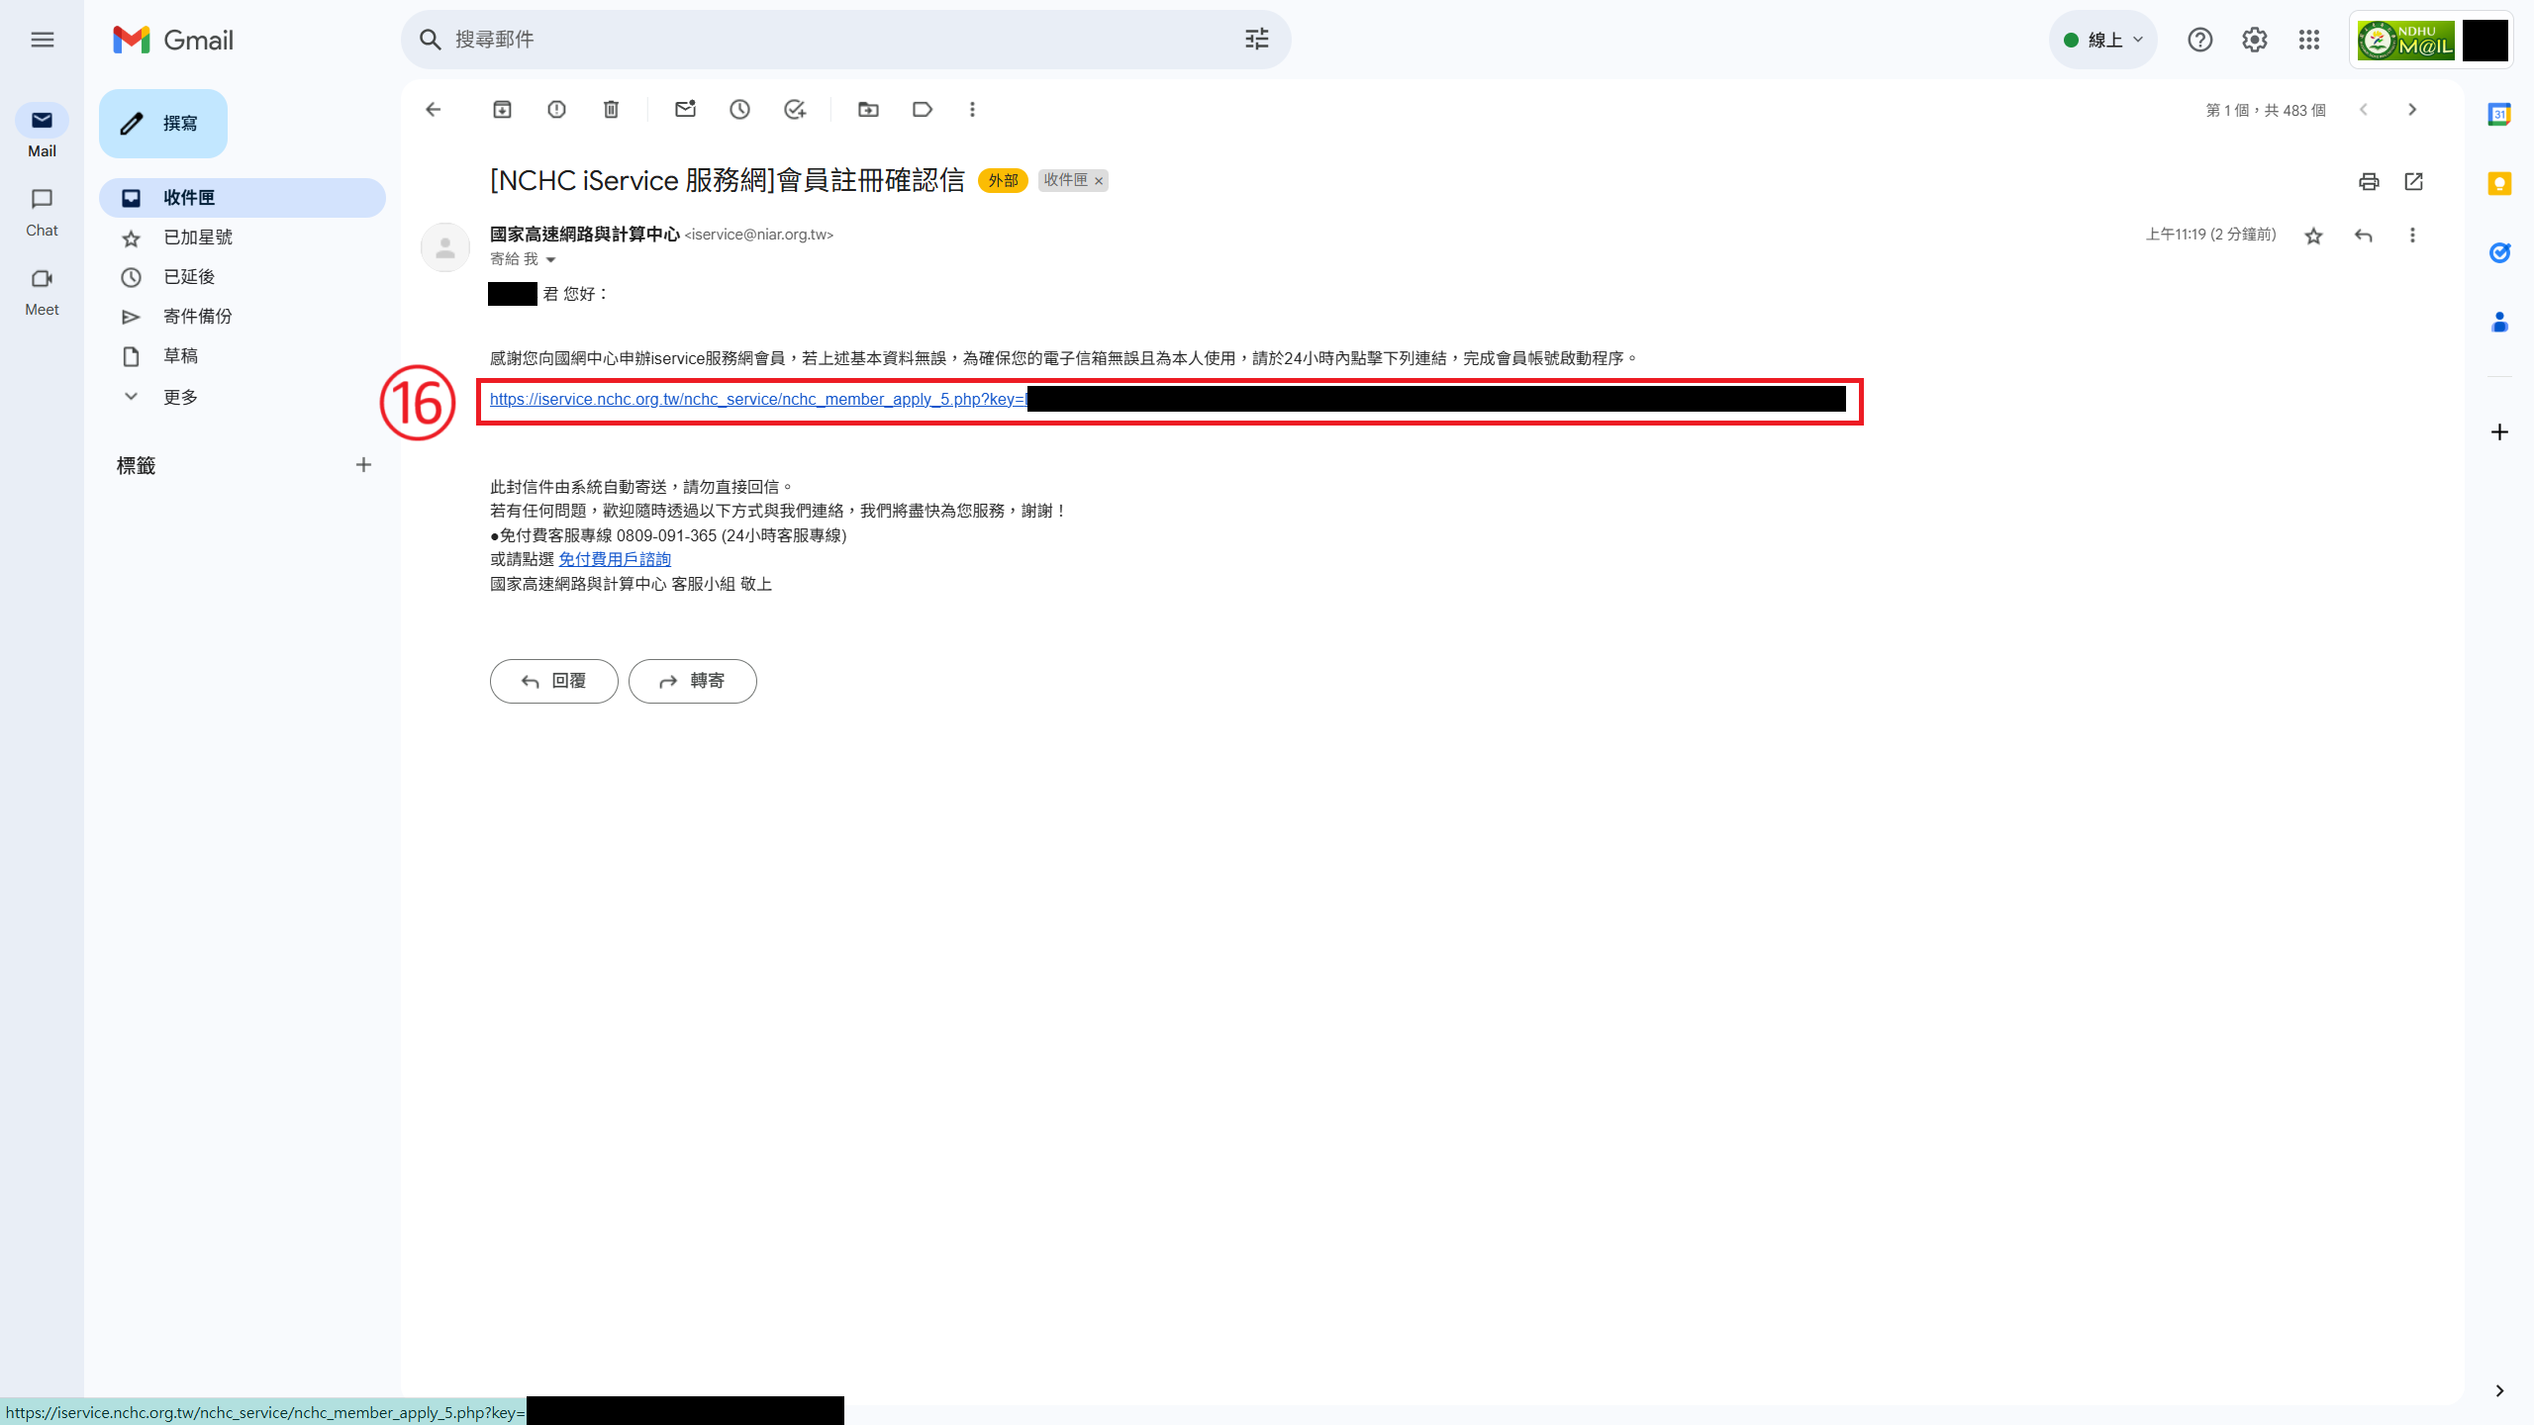Image resolution: width=2534 pixels, height=1425 pixels.
Task: Show search options filter icon
Action: click(x=1256, y=40)
